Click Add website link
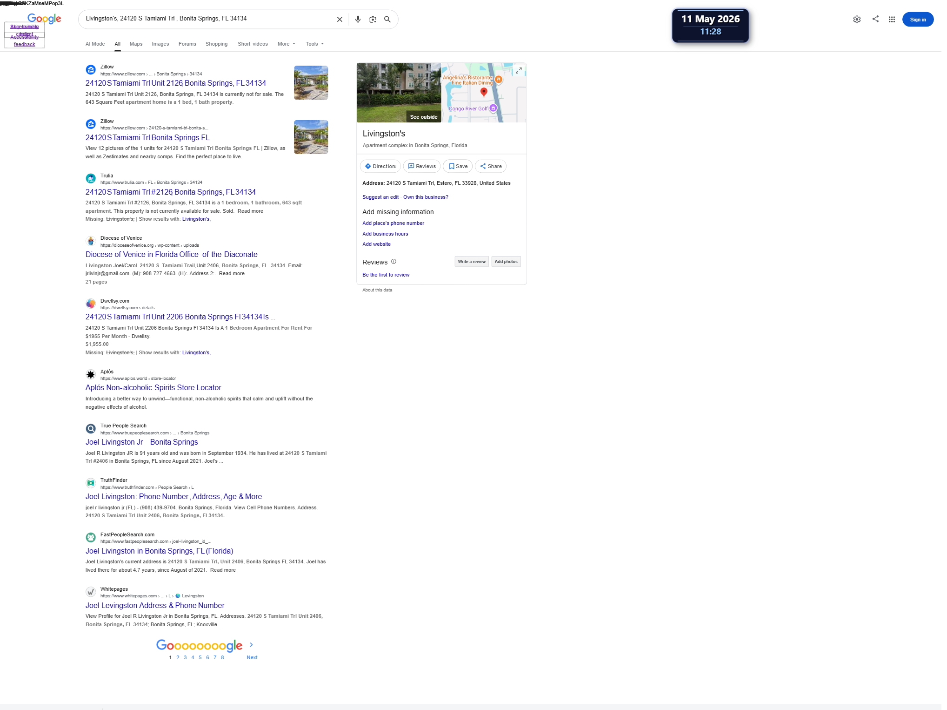The width and height of the screenshot is (947, 710). click(377, 244)
